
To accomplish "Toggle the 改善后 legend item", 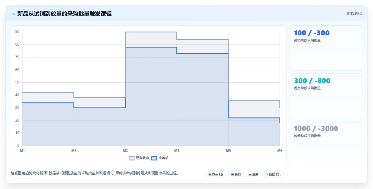I will pyautogui.click(x=160, y=158).
